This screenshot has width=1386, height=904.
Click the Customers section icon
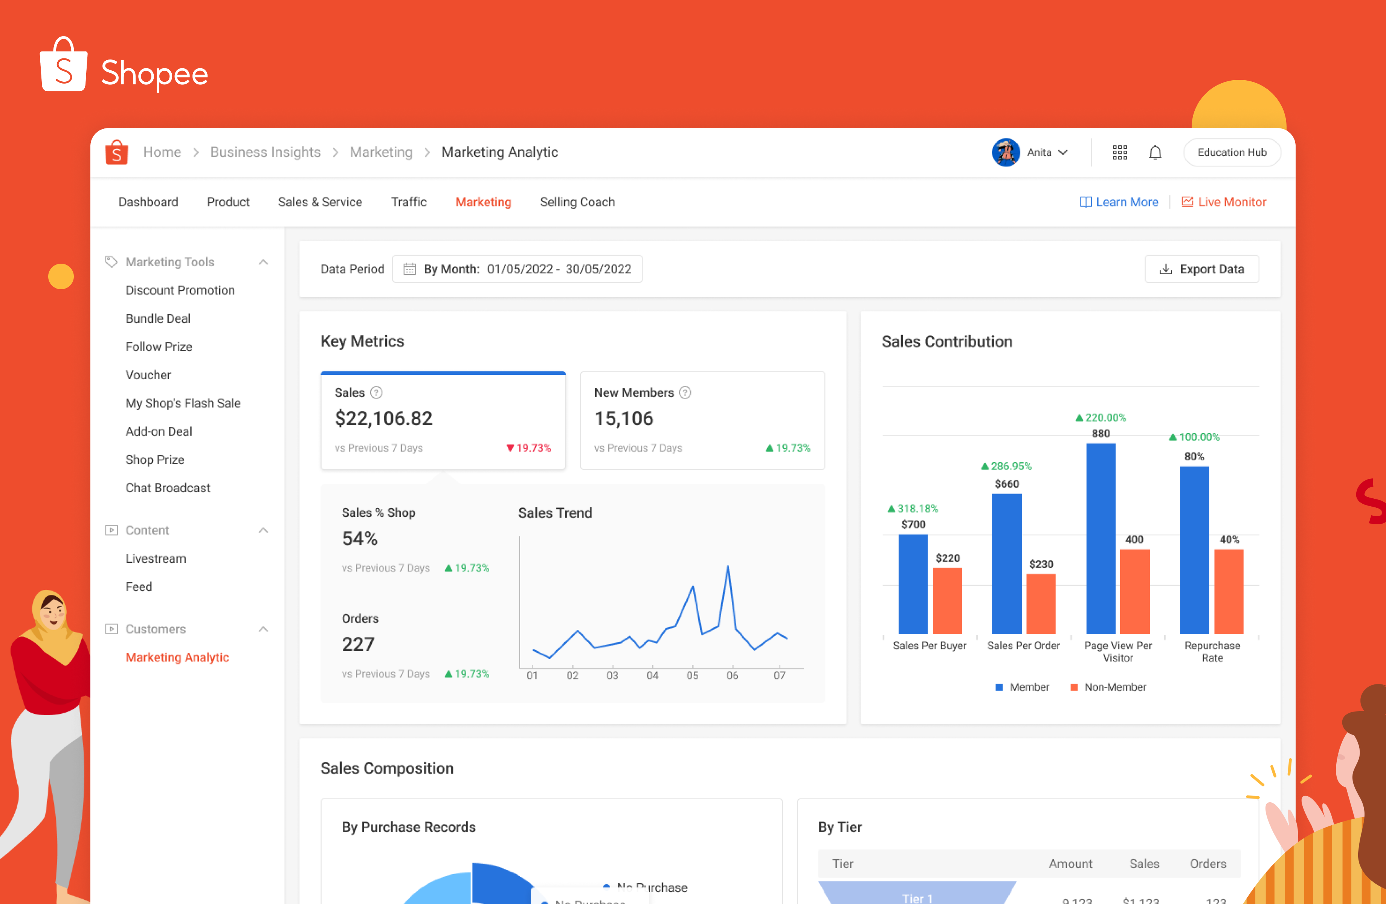(111, 629)
